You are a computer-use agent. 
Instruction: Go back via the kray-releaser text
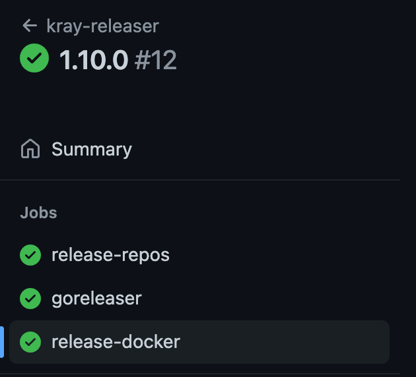102,26
